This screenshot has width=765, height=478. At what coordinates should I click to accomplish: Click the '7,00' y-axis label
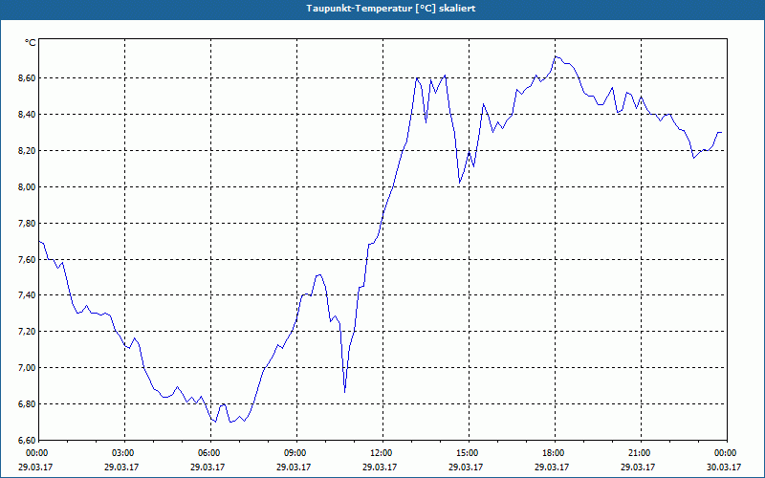(28, 368)
